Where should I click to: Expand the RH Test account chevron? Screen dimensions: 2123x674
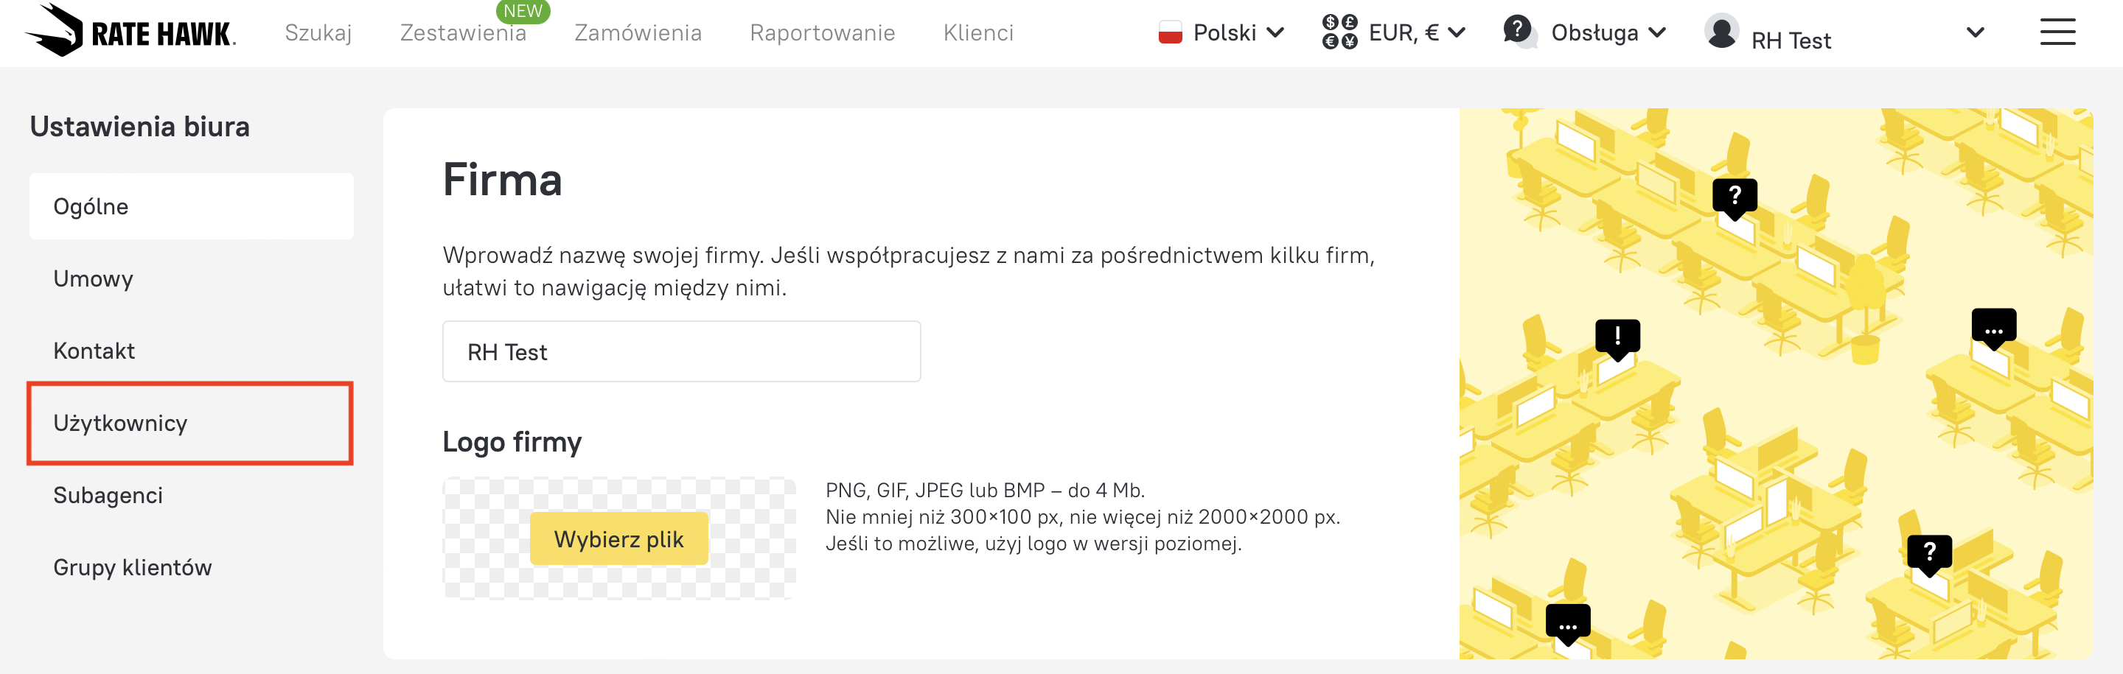(1975, 33)
